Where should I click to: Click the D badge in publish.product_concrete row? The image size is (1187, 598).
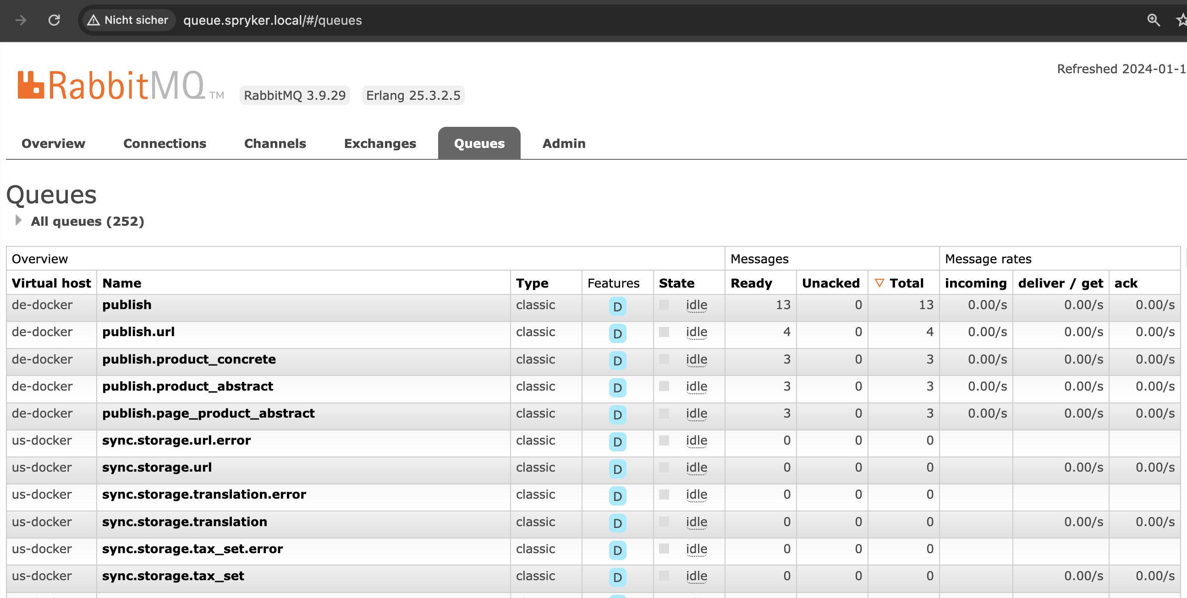617,361
